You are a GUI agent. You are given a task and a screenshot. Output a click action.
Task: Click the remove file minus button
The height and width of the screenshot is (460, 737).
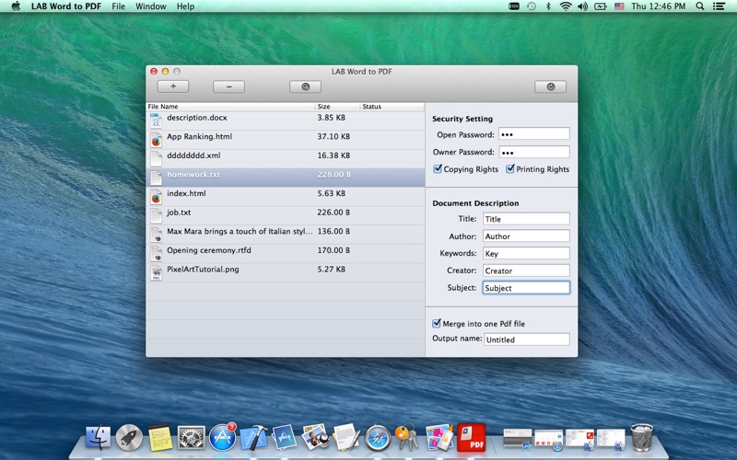tap(228, 86)
